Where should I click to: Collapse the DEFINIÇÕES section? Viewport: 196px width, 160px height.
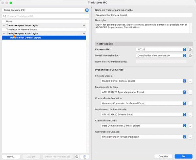(97, 44)
